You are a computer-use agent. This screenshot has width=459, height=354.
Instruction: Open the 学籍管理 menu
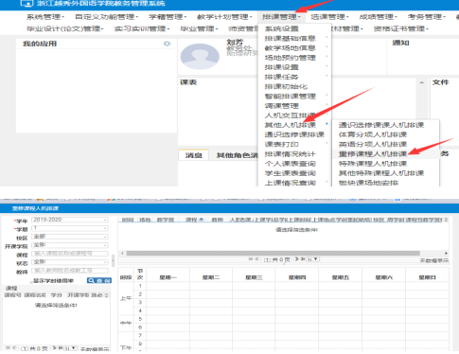[168, 17]
